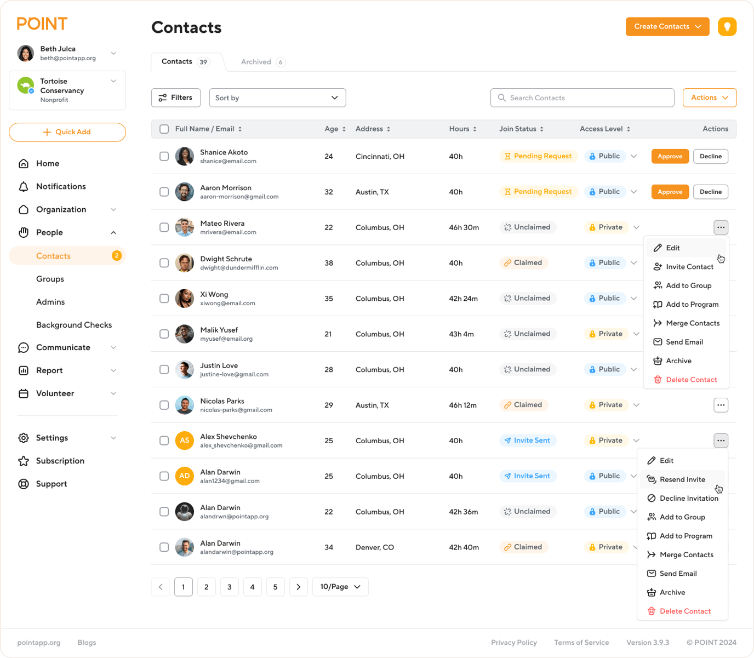Check Shanice Akoto's row checkbox
The width and height of the screenshot is (754, 658).
(164, 156)
